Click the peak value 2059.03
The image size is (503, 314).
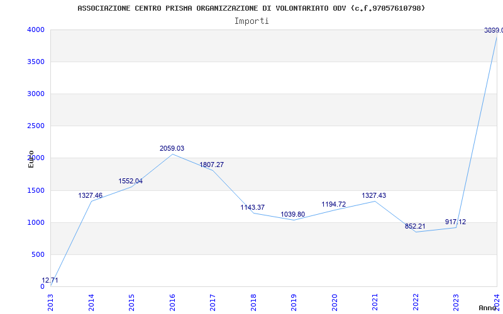coord(172,148)
